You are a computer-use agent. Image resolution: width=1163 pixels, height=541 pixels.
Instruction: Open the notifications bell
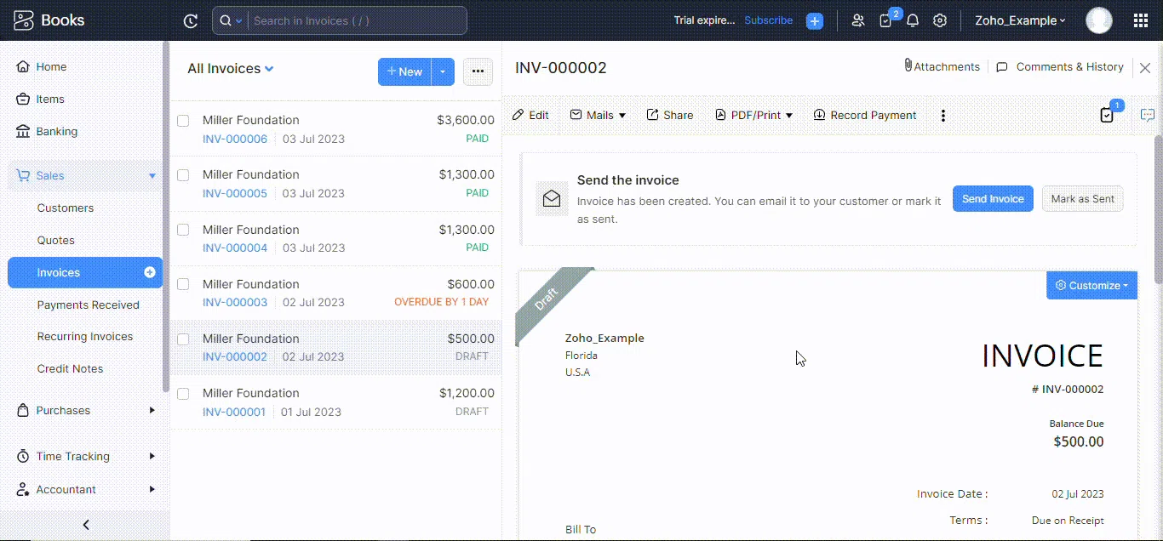click(913, 20)
